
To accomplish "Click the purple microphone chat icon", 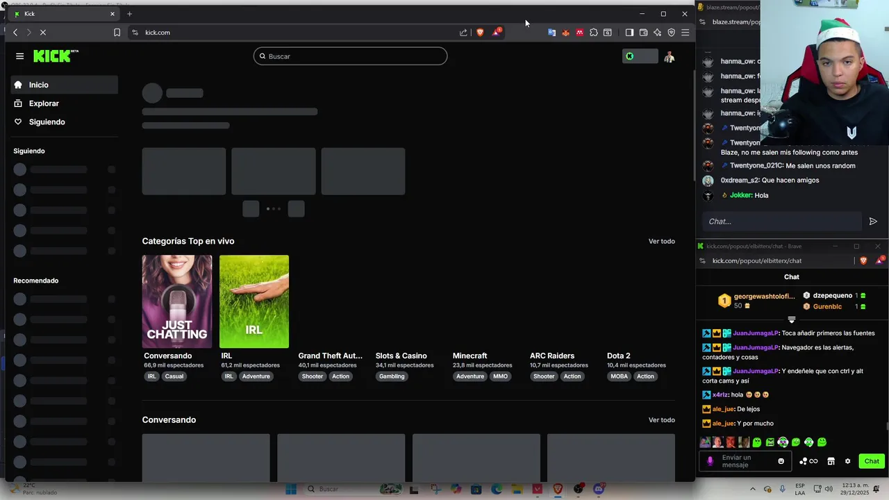I will click(x=710, y=461).
